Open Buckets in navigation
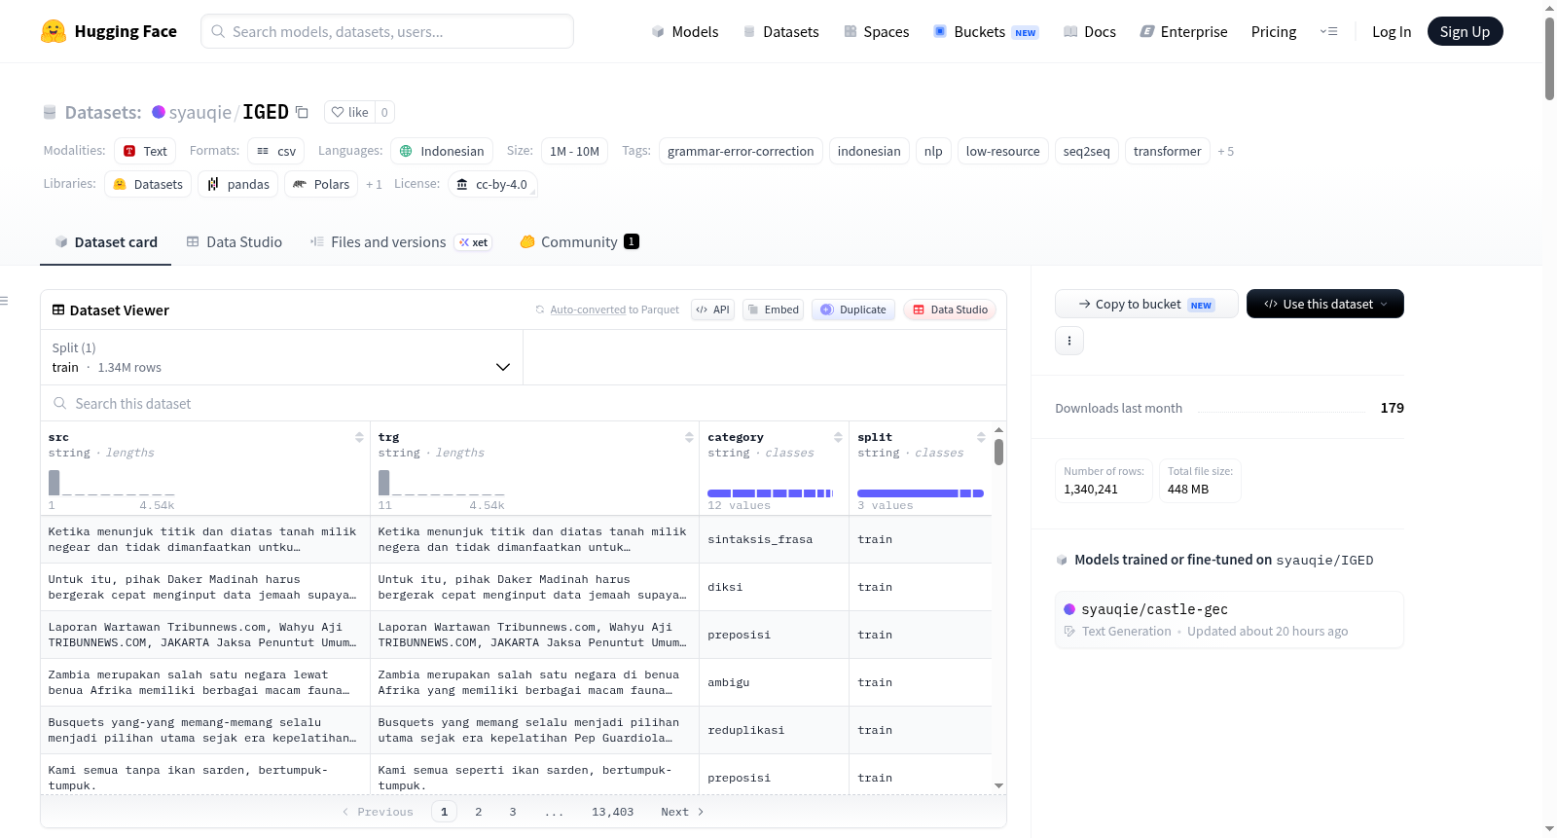 coord(986,31)
